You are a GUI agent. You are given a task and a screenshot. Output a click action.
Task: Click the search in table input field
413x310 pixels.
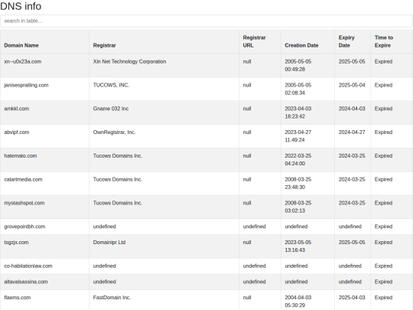[x=206, y=21]
